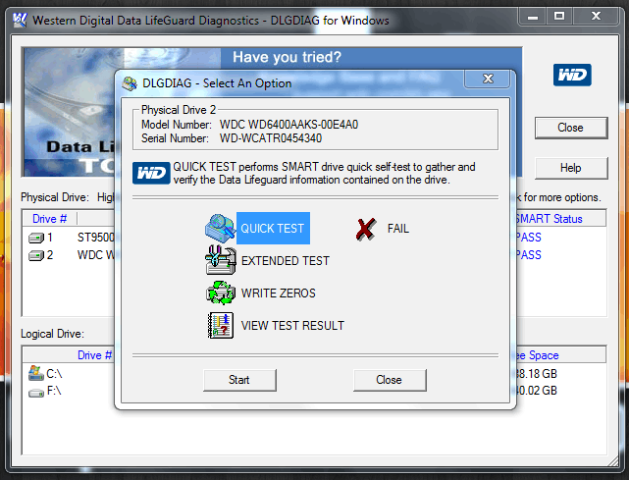
Task: Select the F:\ logical drive icon
Action: [x=36, y=393]
